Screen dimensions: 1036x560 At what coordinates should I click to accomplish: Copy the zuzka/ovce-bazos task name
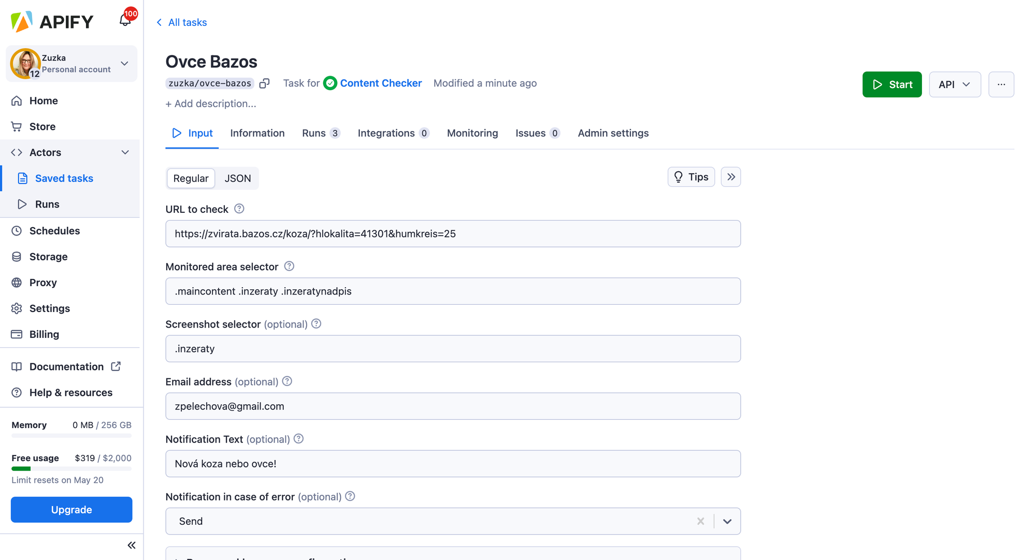coord(265,83)
